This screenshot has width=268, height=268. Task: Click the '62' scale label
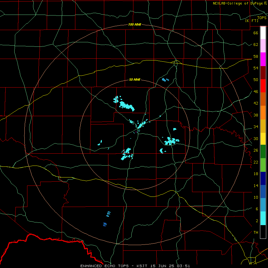pyautogui.click(x=256, y=45)
